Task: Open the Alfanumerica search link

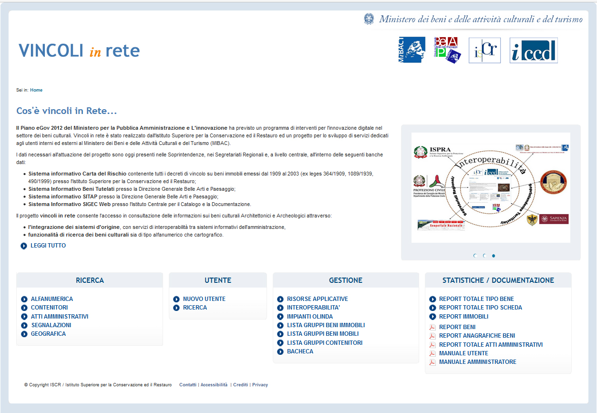Action: click(x=52, y=299)
